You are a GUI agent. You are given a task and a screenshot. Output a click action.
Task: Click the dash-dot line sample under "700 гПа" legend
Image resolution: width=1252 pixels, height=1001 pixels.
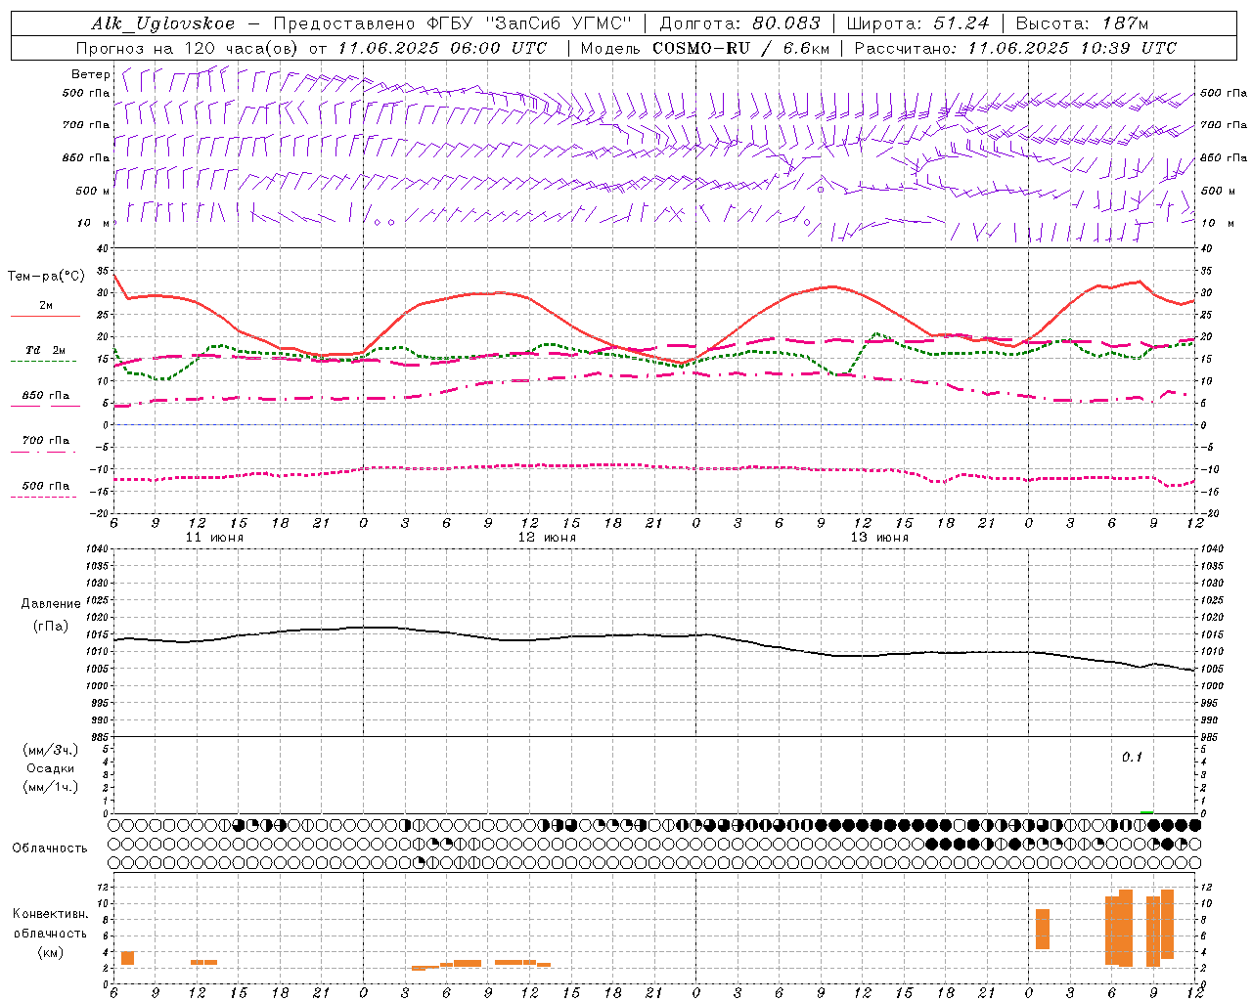[43, 452]
